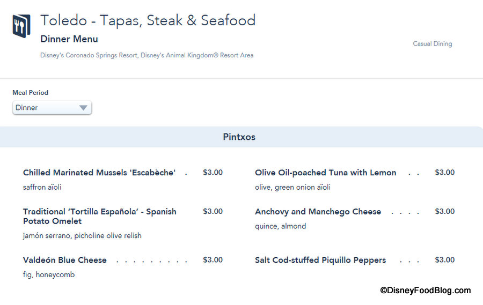Image resolution: width=483 pixels, height=305 pixels.
Task: Click the Dinner Menu subheading
Action: tap(69, 39)
